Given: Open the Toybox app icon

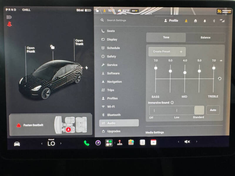Looking at the screenshot, I should [x=131, y=142].
